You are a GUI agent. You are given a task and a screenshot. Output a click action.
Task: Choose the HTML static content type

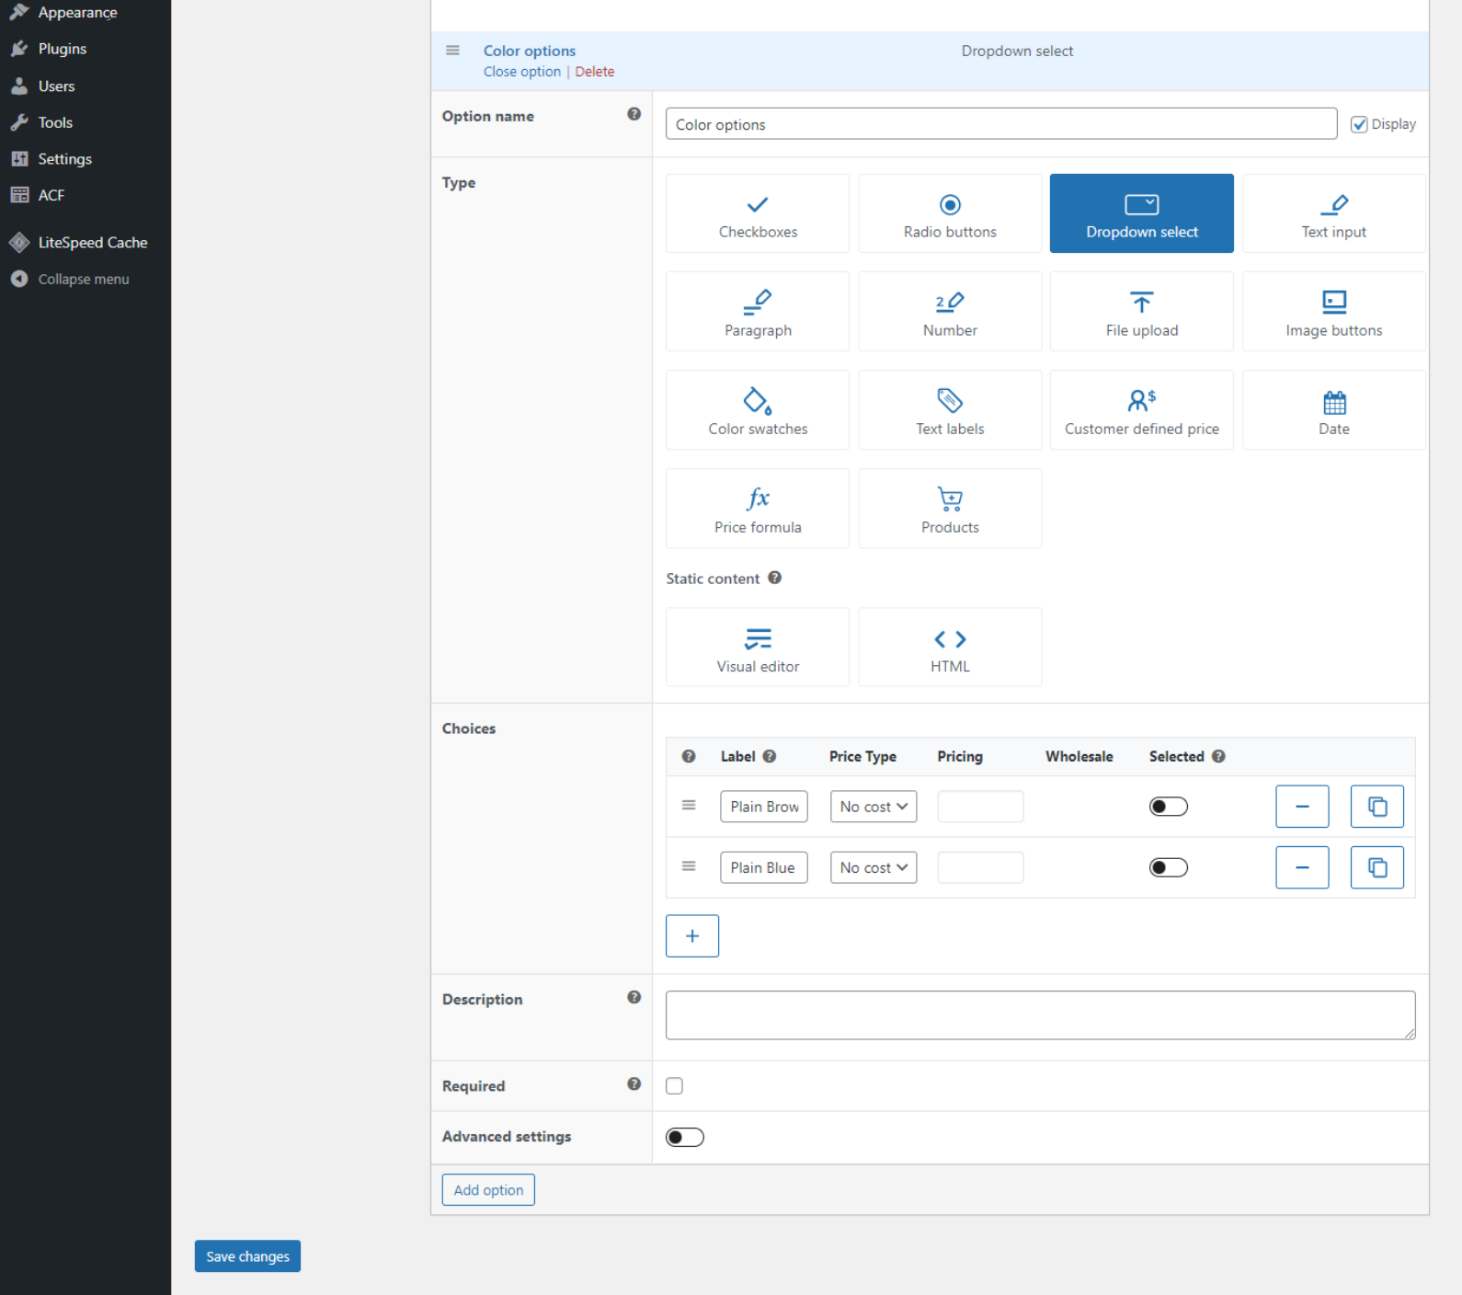pos(950,647)
